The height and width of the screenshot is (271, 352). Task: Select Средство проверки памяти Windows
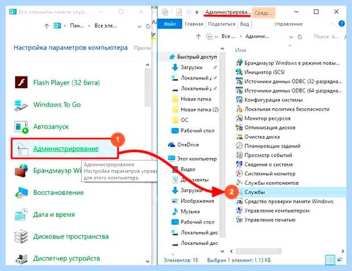pyautogui.click(x=288, y=201)
